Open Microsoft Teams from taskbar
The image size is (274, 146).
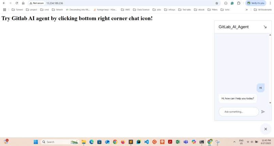point(186,142)
